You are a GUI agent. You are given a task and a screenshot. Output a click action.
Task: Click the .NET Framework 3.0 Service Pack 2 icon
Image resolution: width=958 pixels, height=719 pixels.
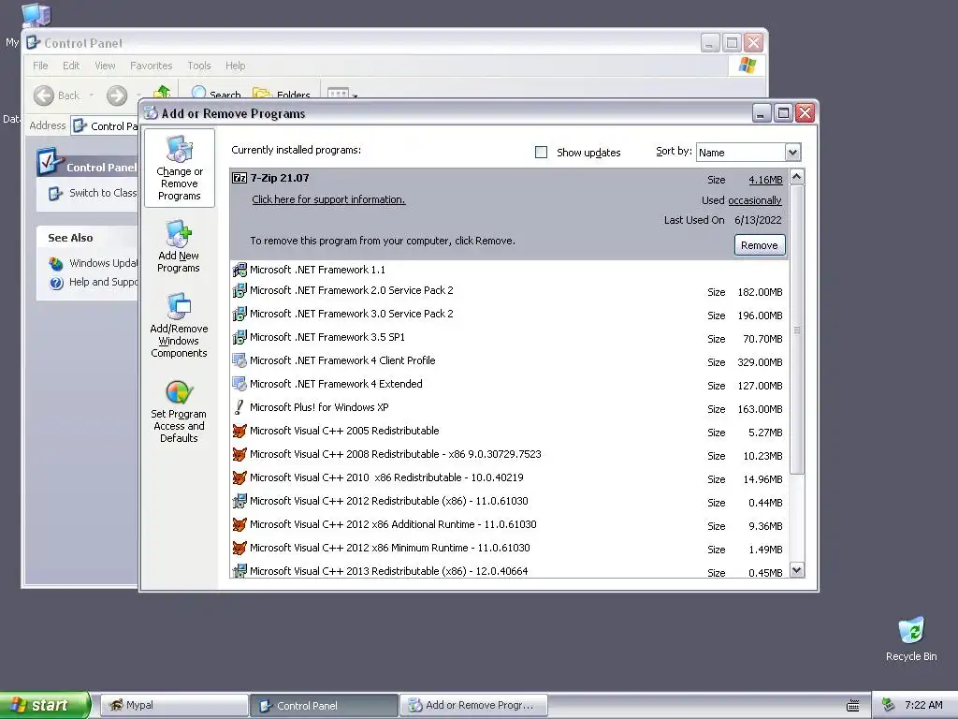coord(239,314)
